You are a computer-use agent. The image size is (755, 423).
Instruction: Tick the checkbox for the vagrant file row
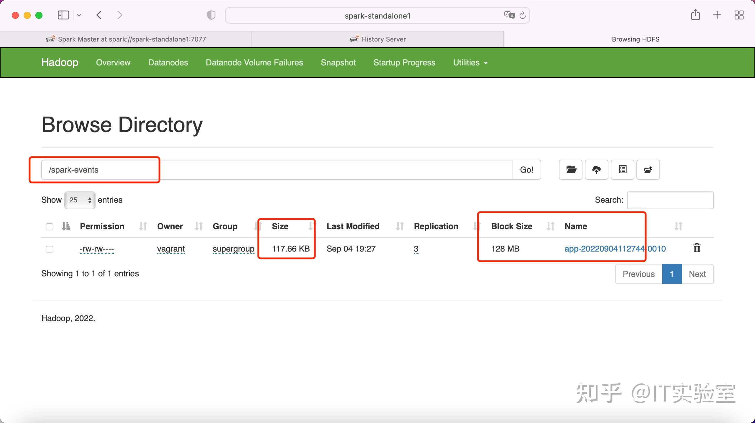point(50,249)
